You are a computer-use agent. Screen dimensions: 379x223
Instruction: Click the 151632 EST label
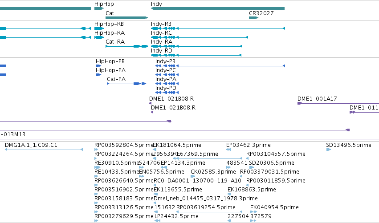(x=165, y=208)
